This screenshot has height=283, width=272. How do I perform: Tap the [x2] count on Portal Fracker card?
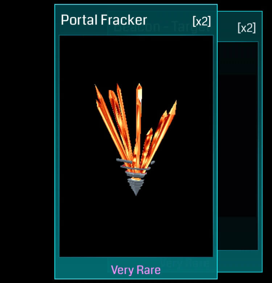click(x=202, y=21)
